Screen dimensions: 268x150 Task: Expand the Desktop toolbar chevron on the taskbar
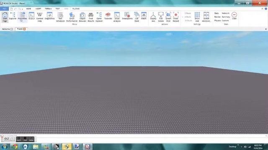pos(238,145)
